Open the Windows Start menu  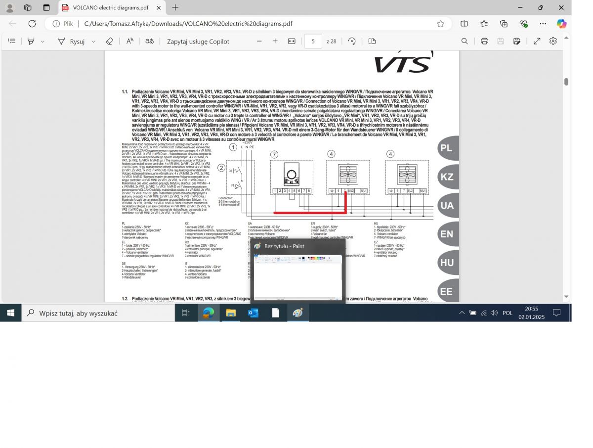10,313
